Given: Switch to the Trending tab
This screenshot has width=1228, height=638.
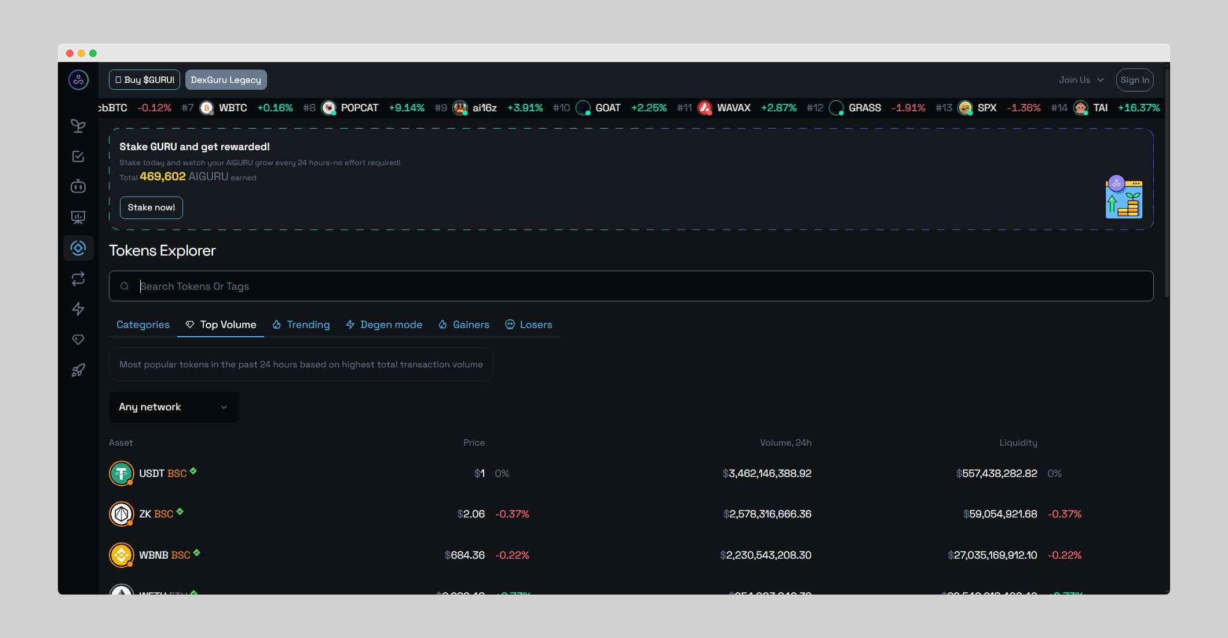Looking at the screenshot, I should pos(301,325).
